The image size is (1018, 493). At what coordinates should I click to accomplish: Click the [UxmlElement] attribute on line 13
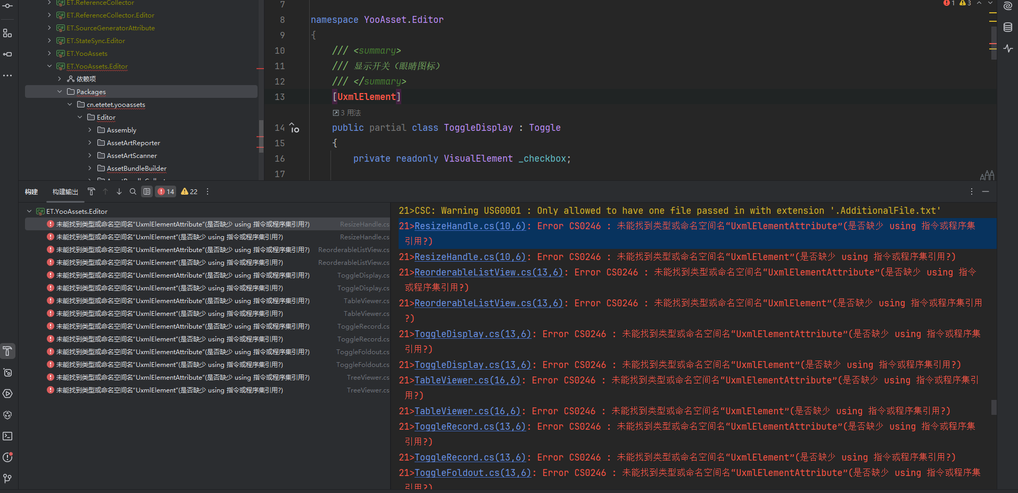(366, 97)
